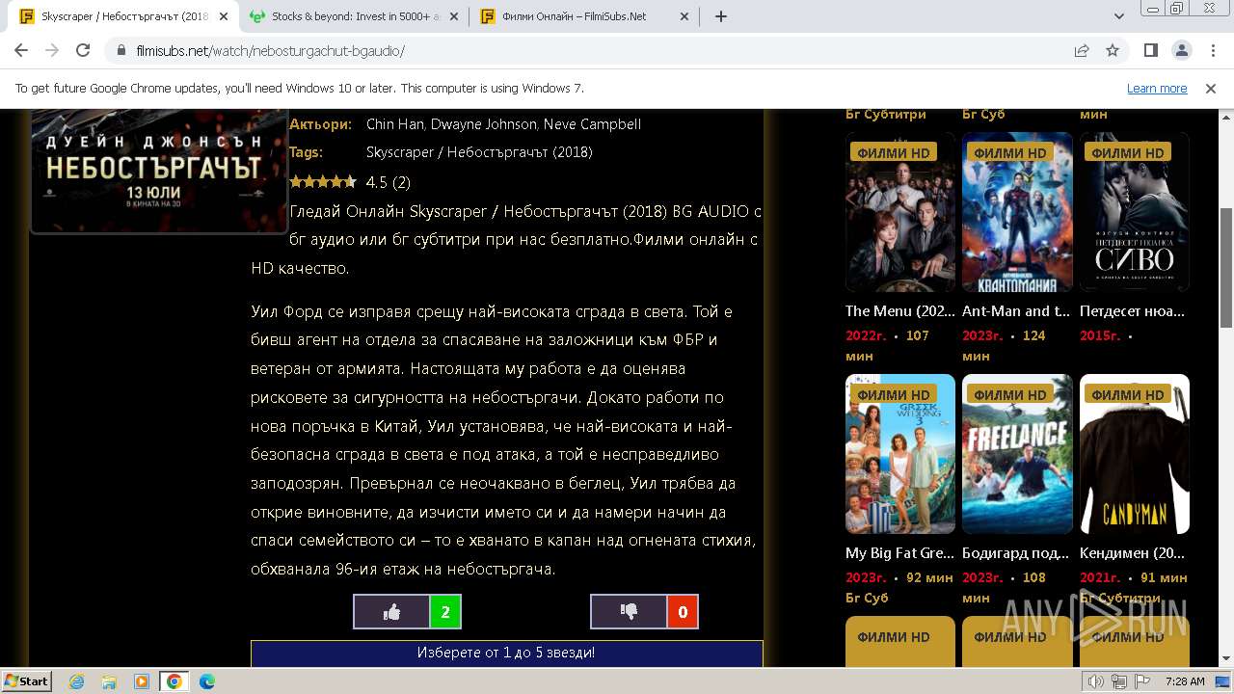Open Microsoft Edge from the taskbar
1234x694 pixels.
[x=207, y=681]
